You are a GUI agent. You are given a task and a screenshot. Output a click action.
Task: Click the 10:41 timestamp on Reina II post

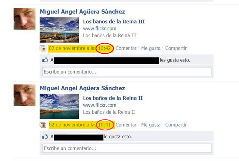point(104,125)
